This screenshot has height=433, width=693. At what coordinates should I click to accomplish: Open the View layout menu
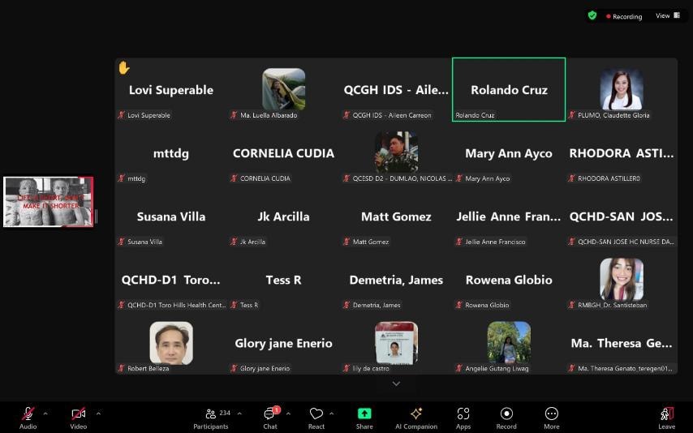[667, 15]
